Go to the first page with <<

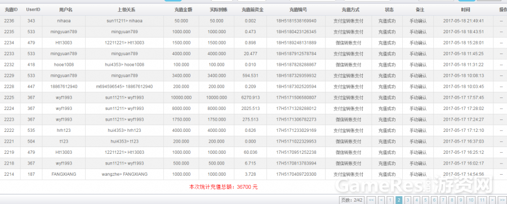tap(371, 200)
